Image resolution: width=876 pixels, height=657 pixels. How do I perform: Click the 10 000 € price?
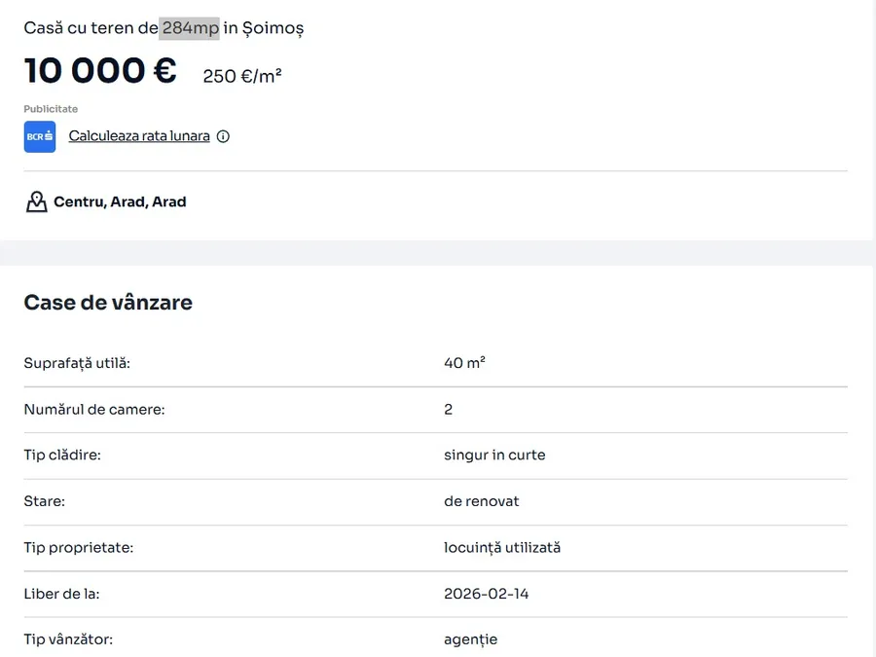(x=100, y=71)
